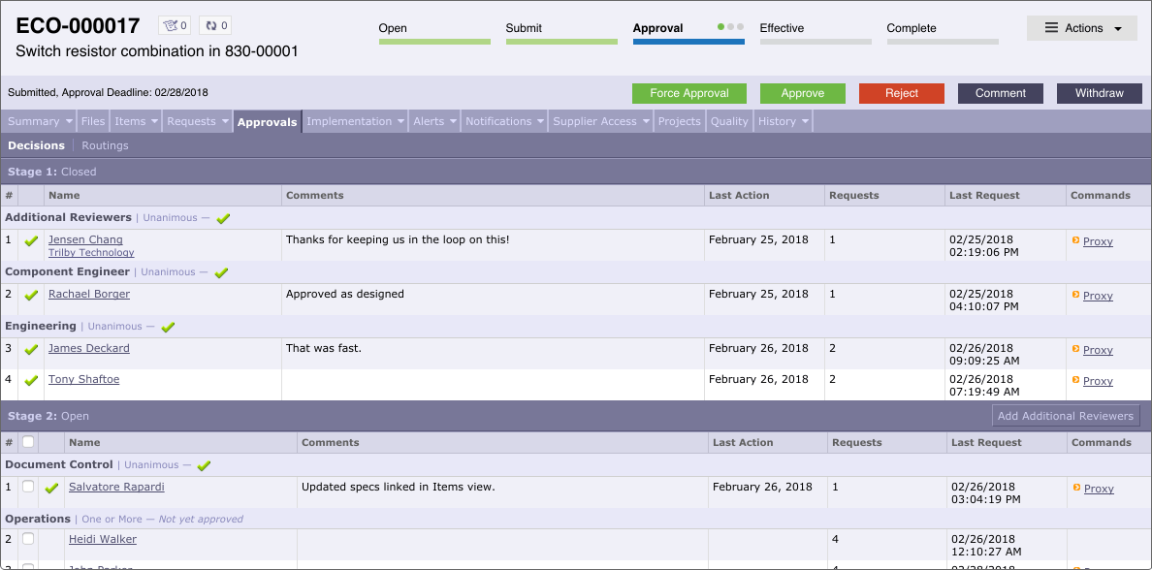Click the Submit stage progress bar
1152x570 pixels.
point(562,42)
